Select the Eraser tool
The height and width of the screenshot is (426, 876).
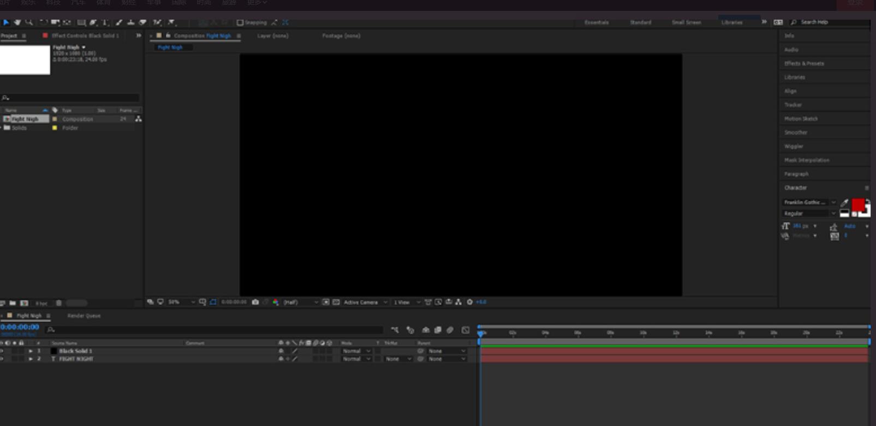142,22
